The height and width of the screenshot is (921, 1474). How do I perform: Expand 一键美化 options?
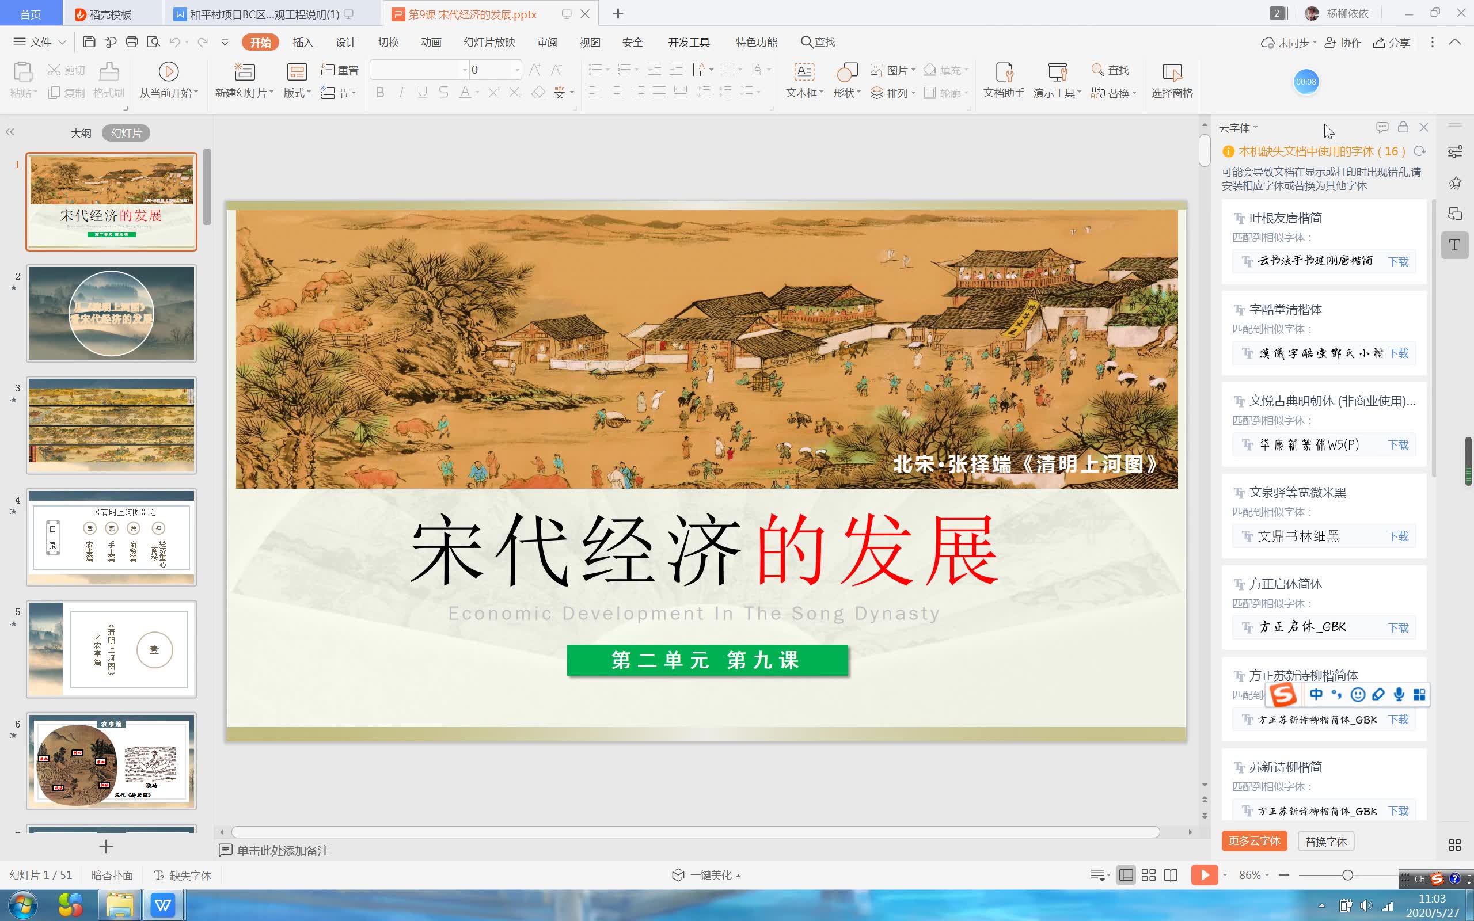click(738, 876)
